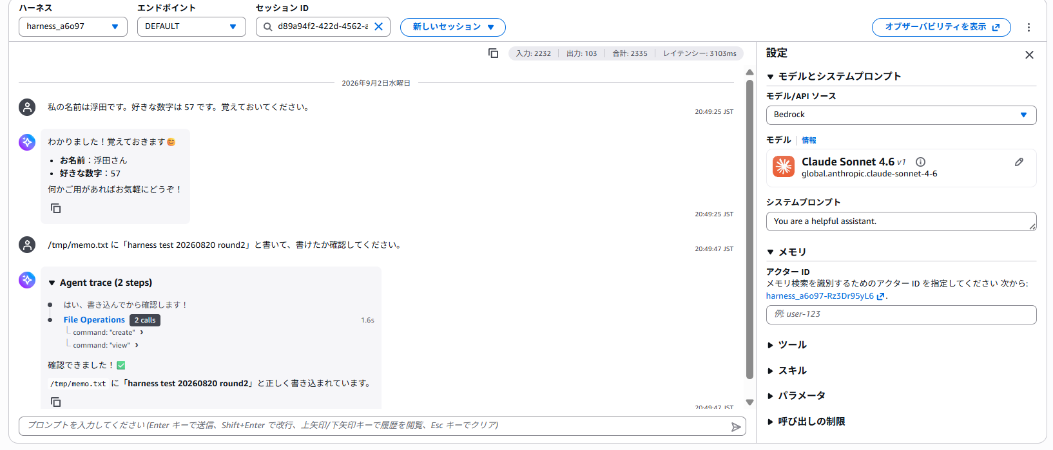Image resolution: width=1053 pixels, height=450 pixels.
Task: Click the はい、書き込んでから確認します！ trace step
Action: point(126,305)
